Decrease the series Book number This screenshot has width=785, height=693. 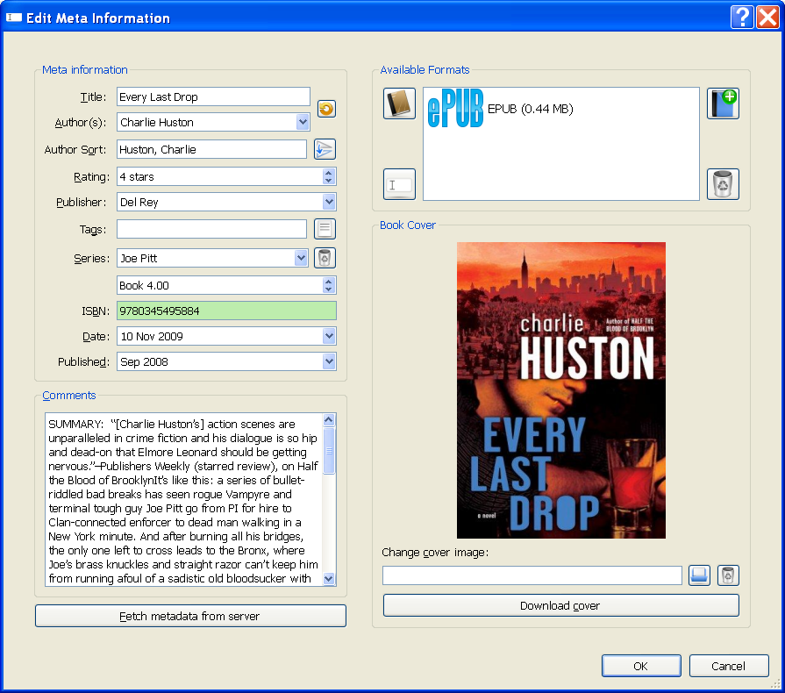[x=328, y=289]
